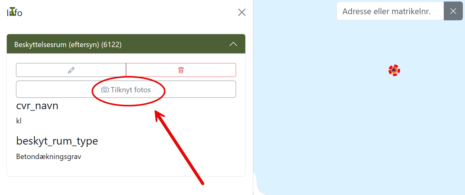Close the Info panel with the X

pyautogui.click(x=242, y=12)
